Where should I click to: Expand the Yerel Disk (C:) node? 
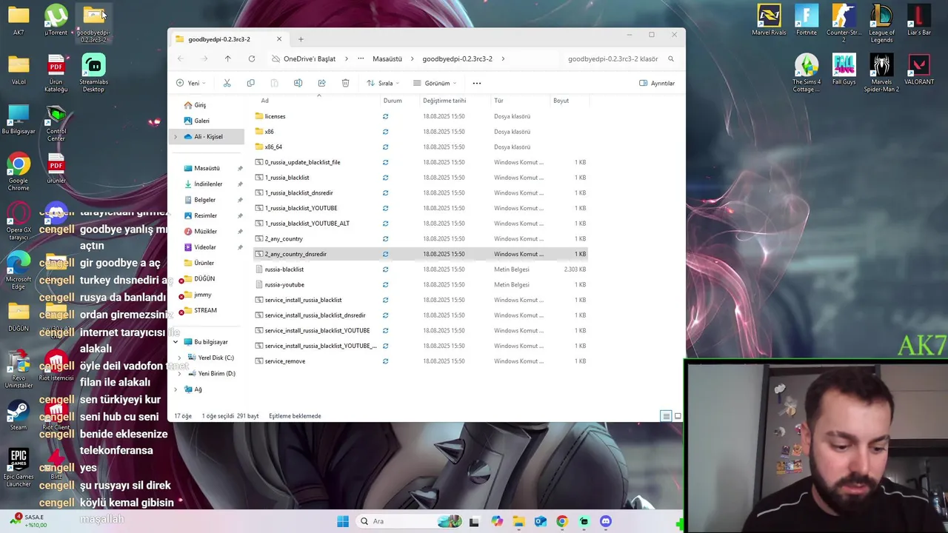pos(179,358)
